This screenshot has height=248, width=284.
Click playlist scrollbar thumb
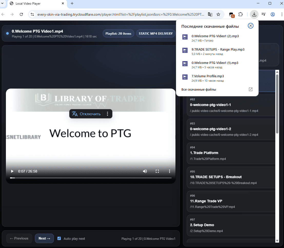pyautogui.click(x=277, y=104)
